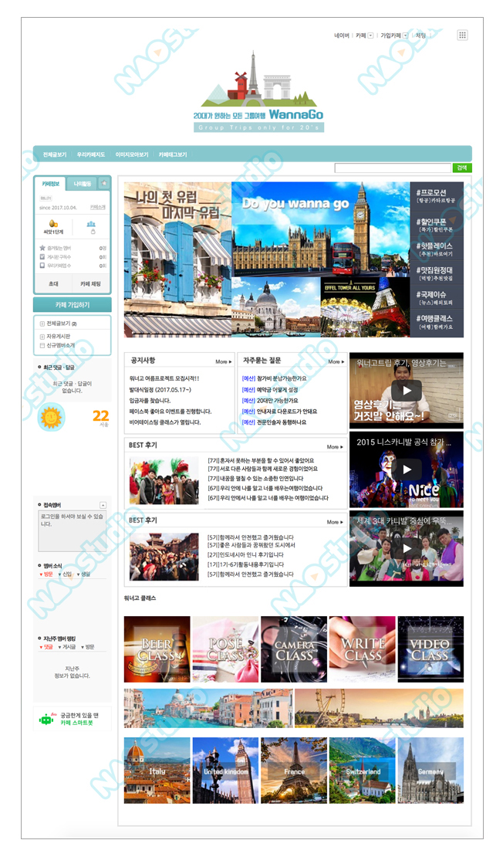The height and width of the screenshot is (857, 503).
Task: Click the 카페 가입하기 join button
Action: (x=72, y=304)
